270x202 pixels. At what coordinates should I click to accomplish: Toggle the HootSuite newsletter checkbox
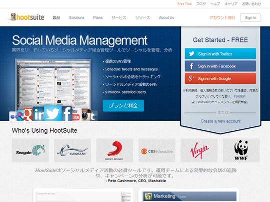(193, 102)
